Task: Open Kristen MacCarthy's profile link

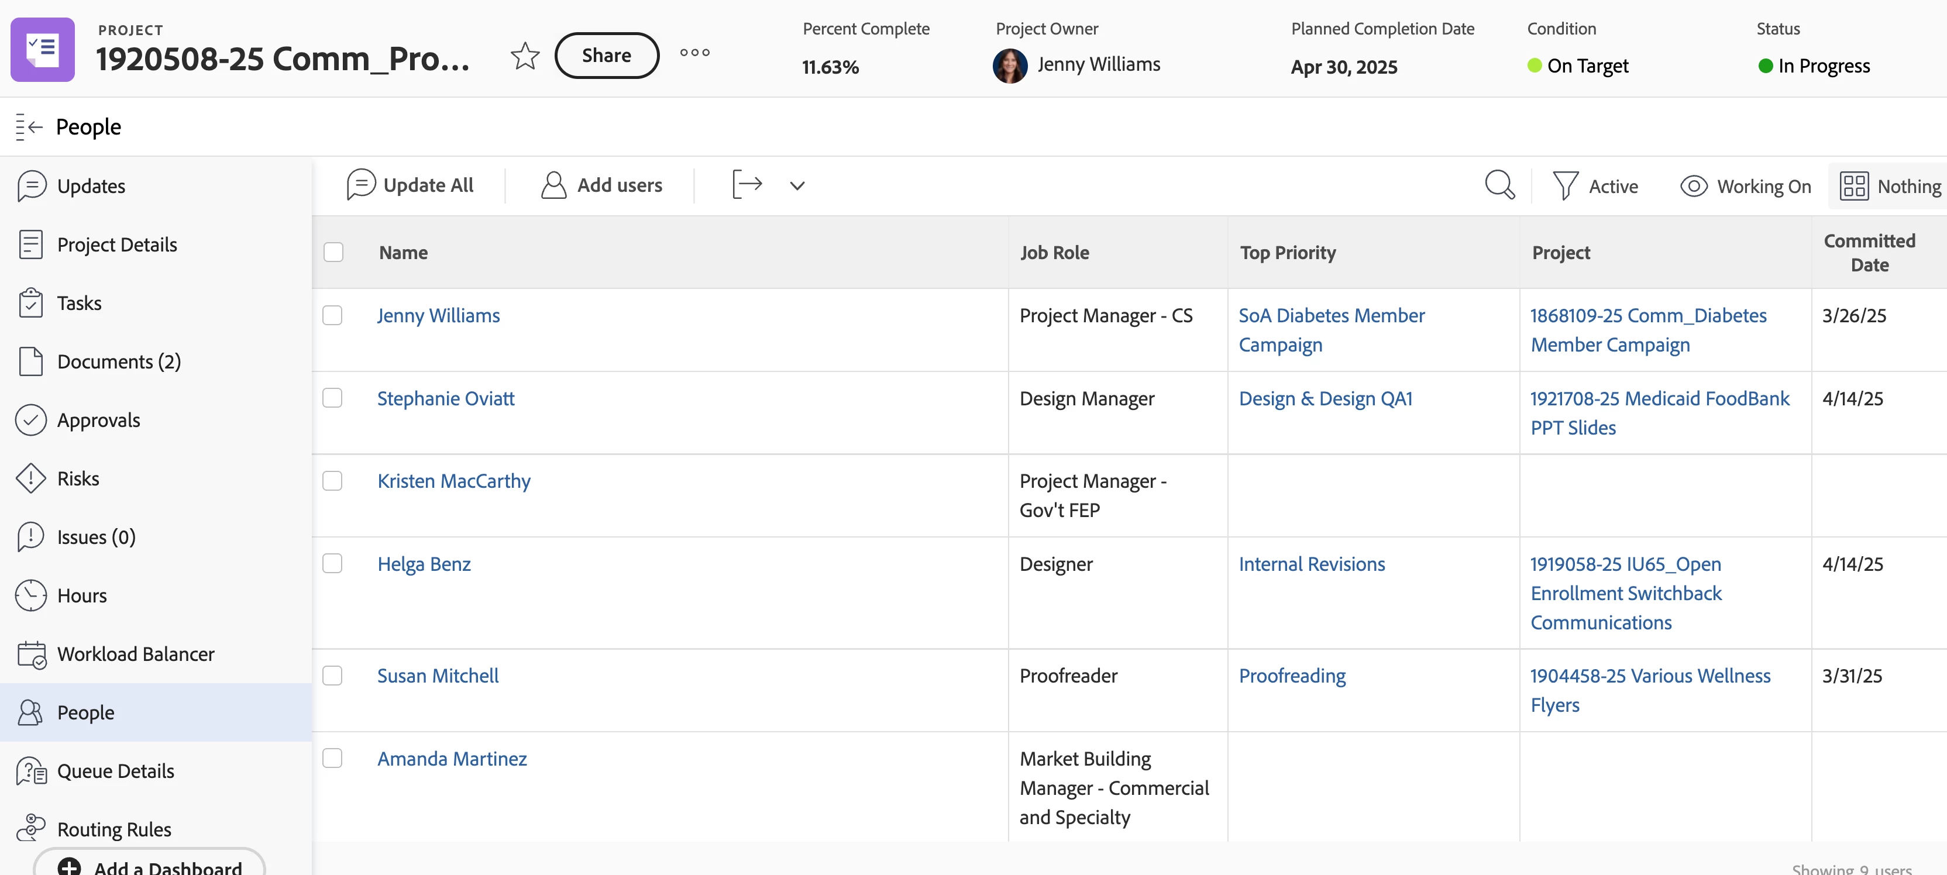Action: [x=453, y=481]
